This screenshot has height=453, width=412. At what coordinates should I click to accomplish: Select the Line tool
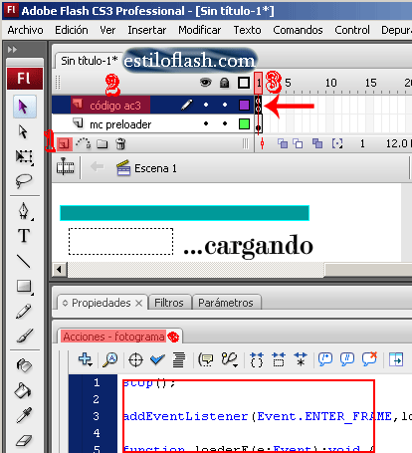(x=24, y=261)
